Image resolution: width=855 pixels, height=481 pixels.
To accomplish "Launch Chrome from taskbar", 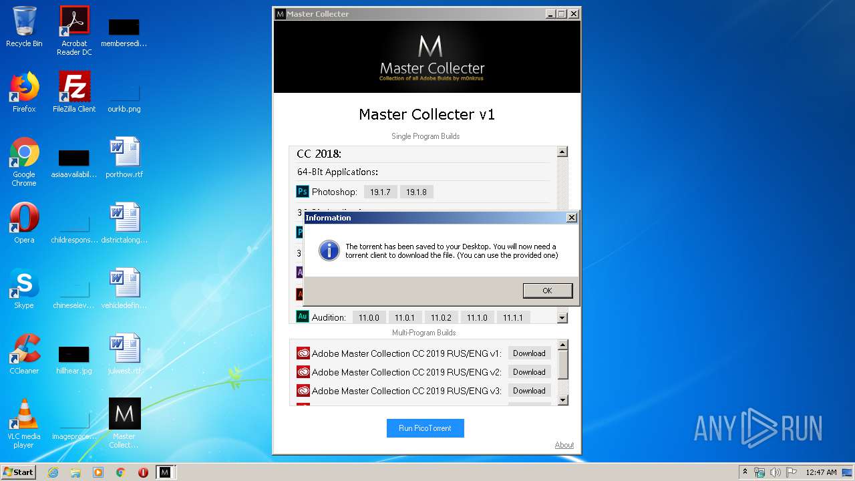I will pyautogui.click(x=120, y=472).
